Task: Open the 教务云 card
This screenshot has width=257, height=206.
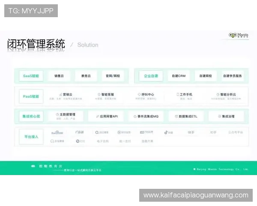Action: click(x=86, y=76)
